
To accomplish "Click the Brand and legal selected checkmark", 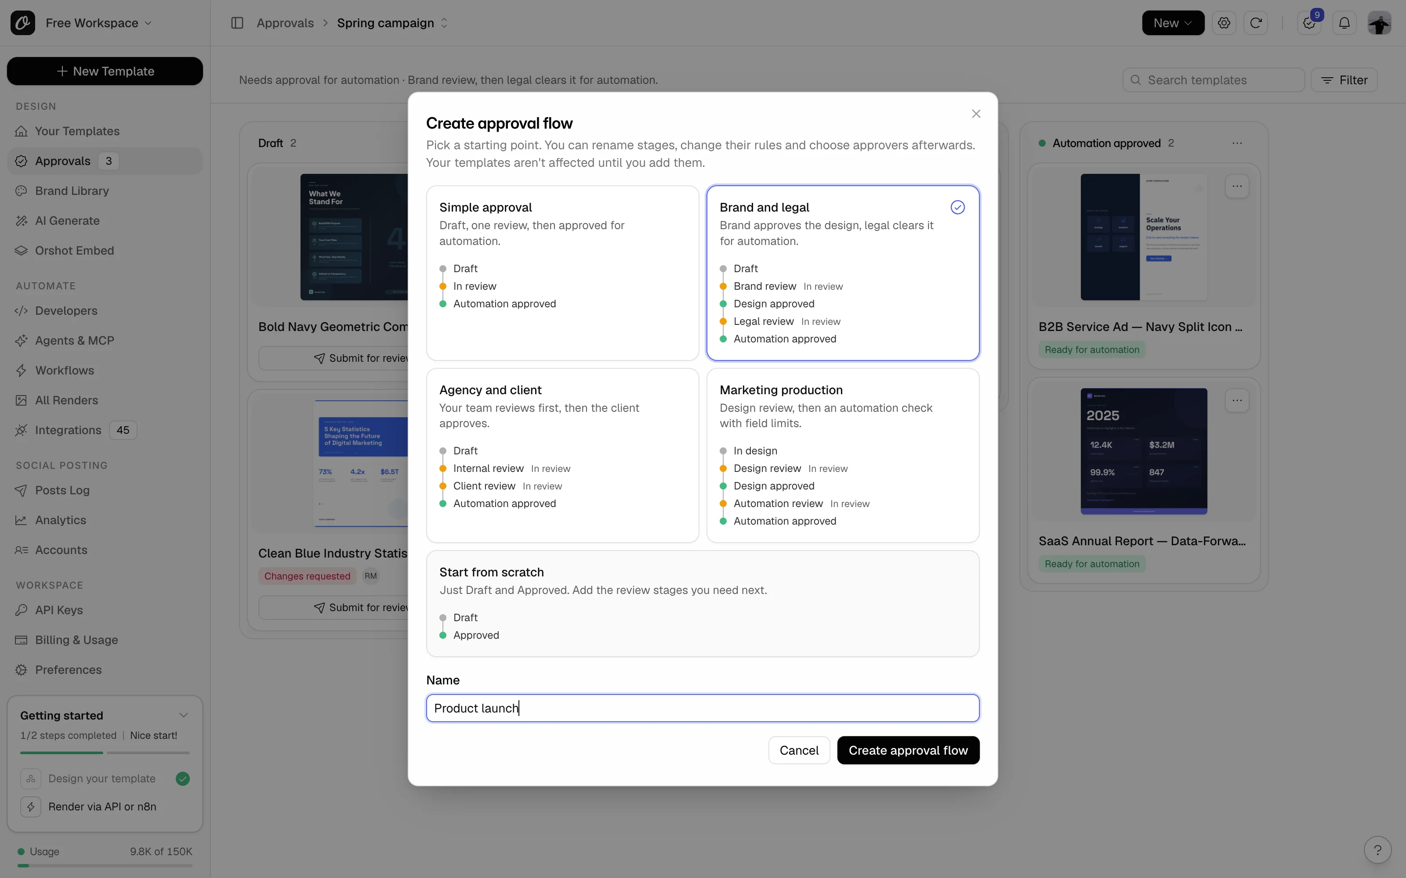I will pos(957,207).
